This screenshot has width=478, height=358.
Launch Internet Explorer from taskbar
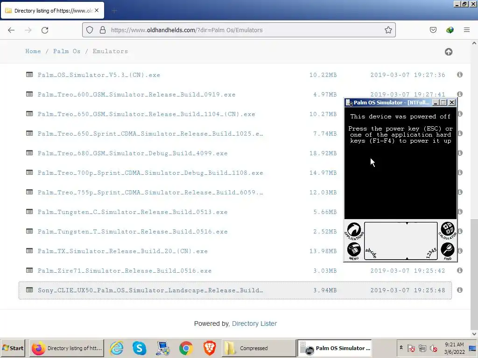(x=116, y=348)
